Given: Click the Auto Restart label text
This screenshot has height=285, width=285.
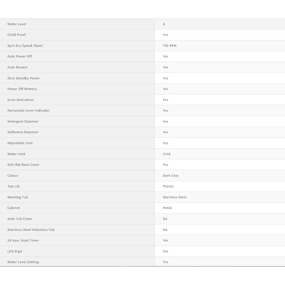Looking at the screenshot, I should tap(17, 67).
